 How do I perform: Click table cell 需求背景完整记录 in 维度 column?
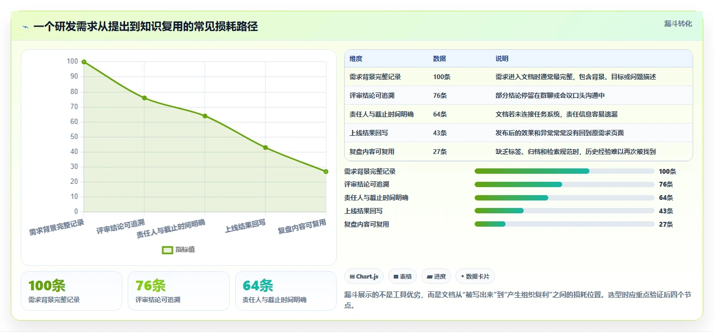pos(375,77)
